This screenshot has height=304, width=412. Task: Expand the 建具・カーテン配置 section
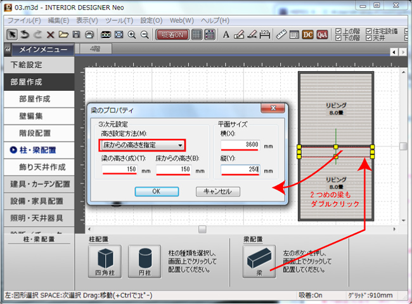coord(41,184)
